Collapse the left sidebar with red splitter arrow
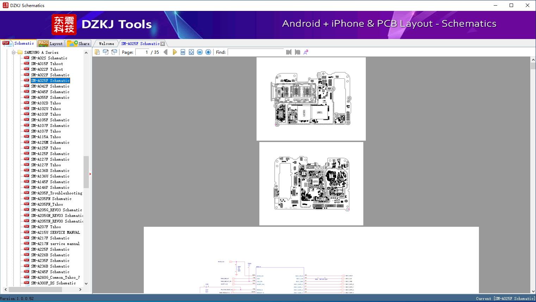Screen dimensions: 536x302 (90, 174)
